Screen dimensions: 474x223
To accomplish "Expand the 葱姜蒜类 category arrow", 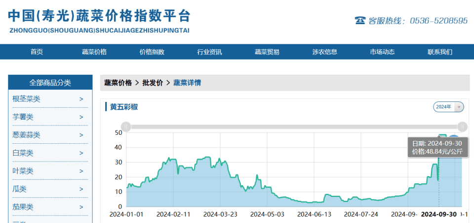I will 81,135.
